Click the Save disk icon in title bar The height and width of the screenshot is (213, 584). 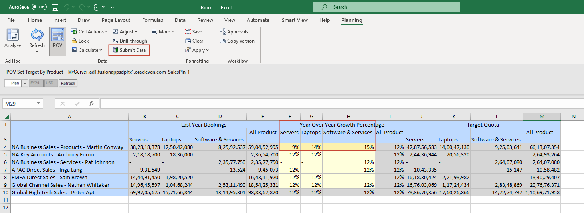tap(55, 7)
